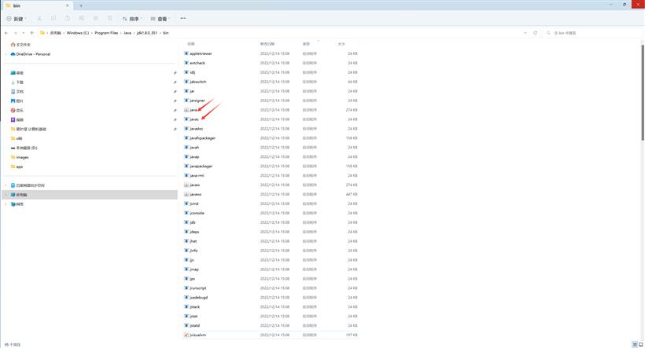645x348 pixels.
Task: Select the jabswitch file icon
Action: point(186,82)
